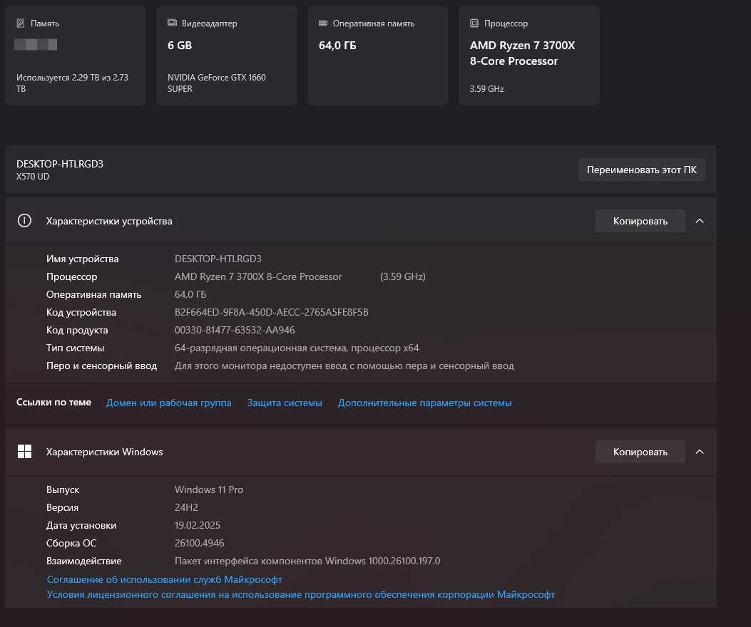751x627 pixels.
Task: Copy Windows specifications with Копировать button
Action: 640,452
